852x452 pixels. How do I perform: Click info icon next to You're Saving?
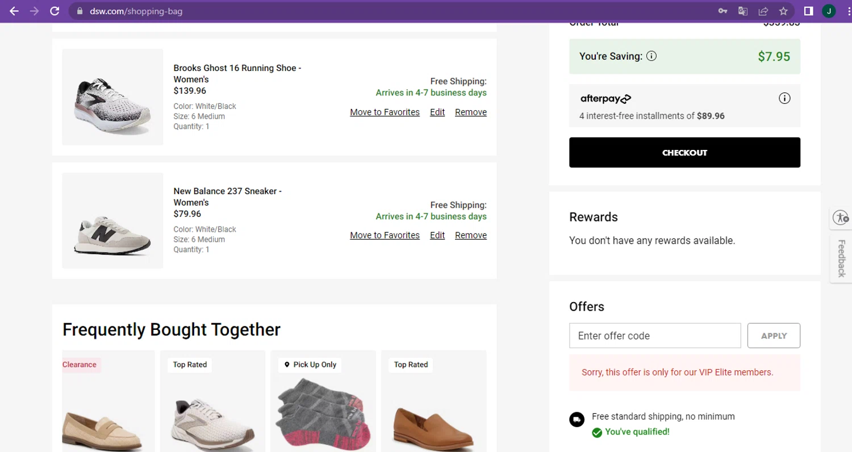pos(651,56)
